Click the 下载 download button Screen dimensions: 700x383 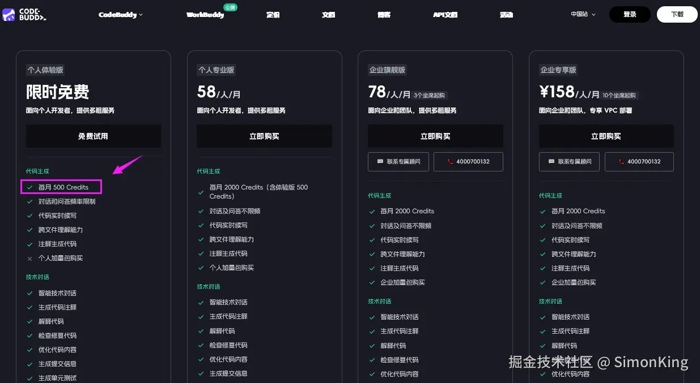pos(677,15)
